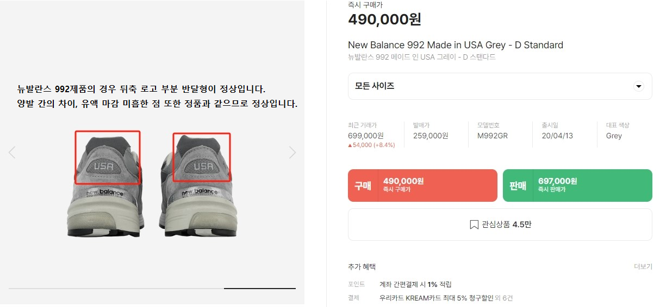Click the New Balance 992 product title

click(455, 45)
